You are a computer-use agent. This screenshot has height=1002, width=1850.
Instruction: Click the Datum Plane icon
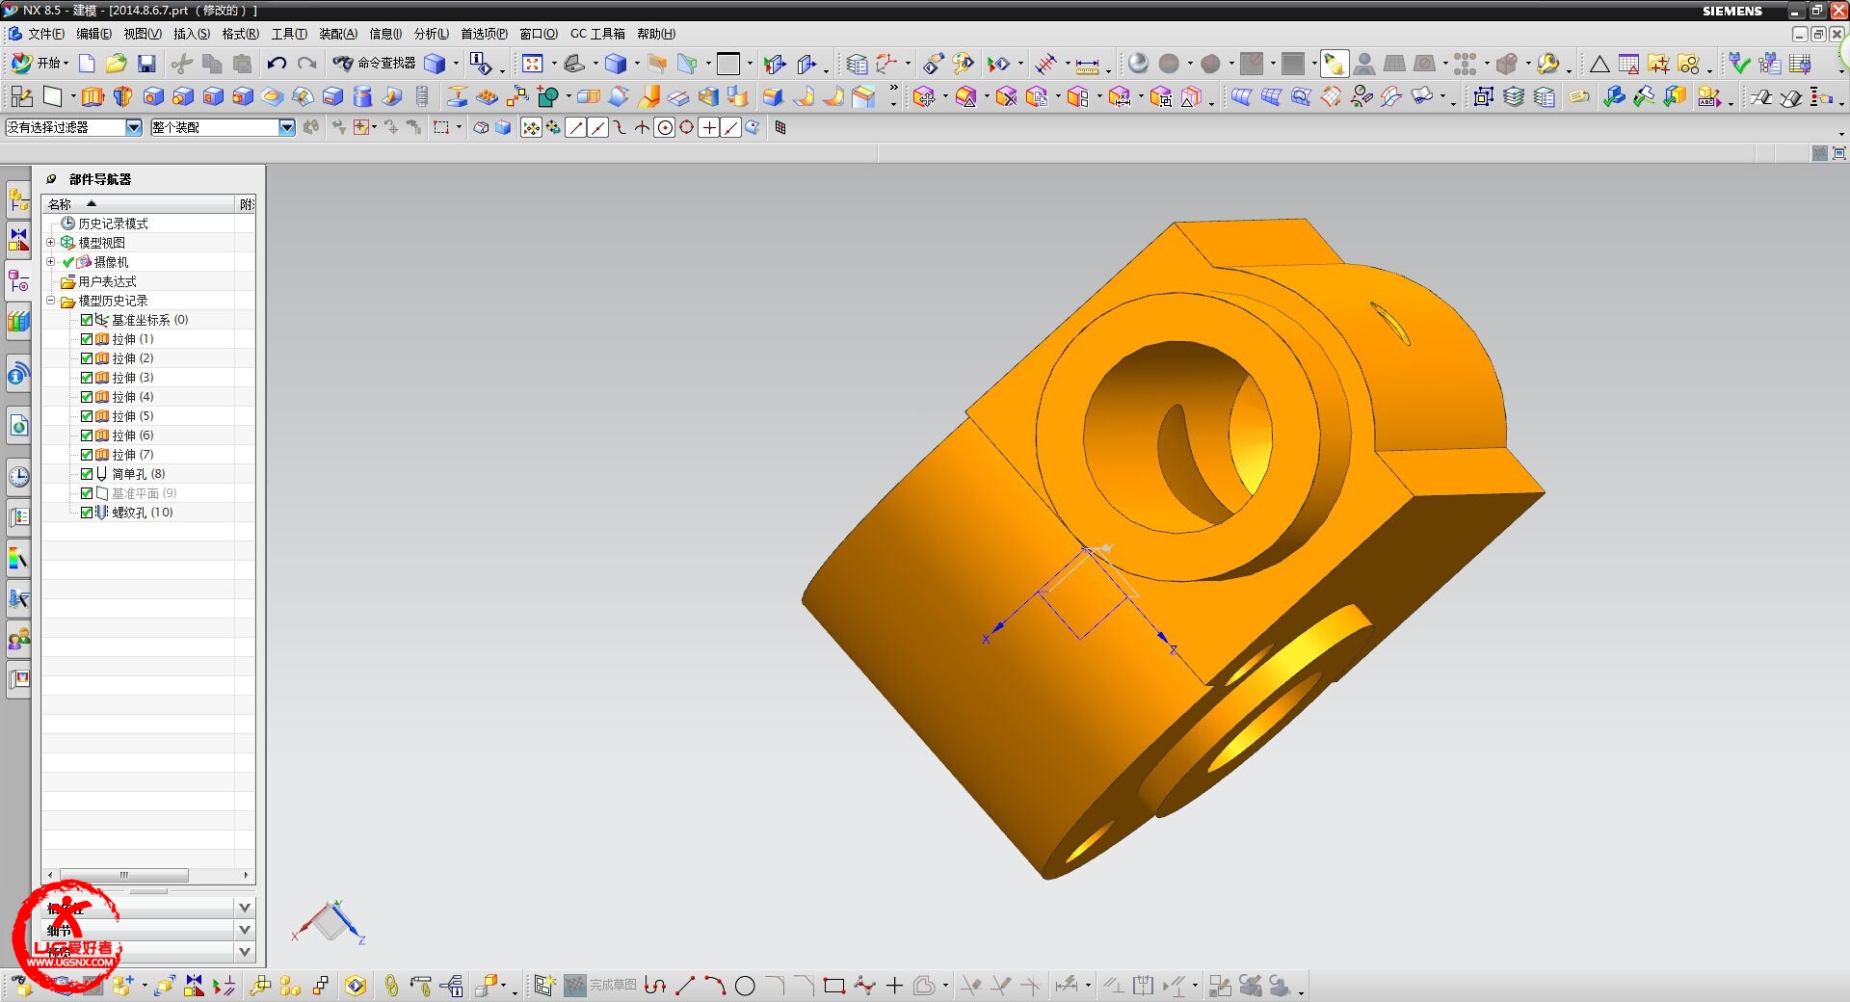pos(52,96)
